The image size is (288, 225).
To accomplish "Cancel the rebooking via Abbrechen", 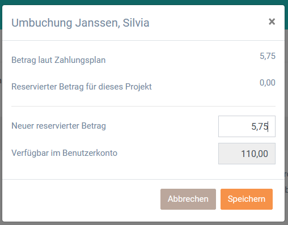I will pyautogui.click(x=188, y=199).
